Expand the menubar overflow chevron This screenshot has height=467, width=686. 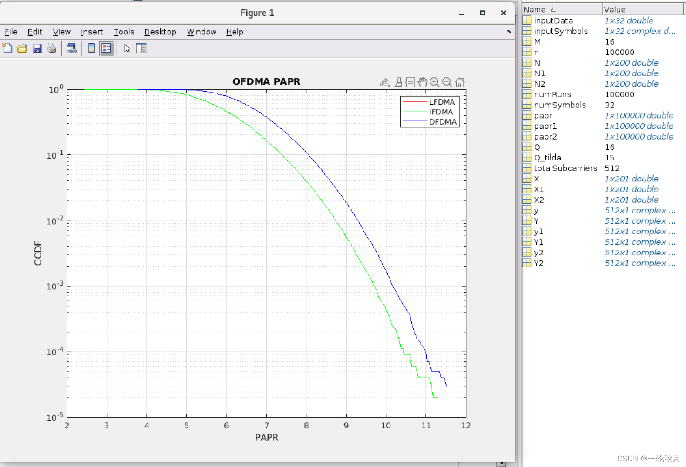[x=509, y=32]
